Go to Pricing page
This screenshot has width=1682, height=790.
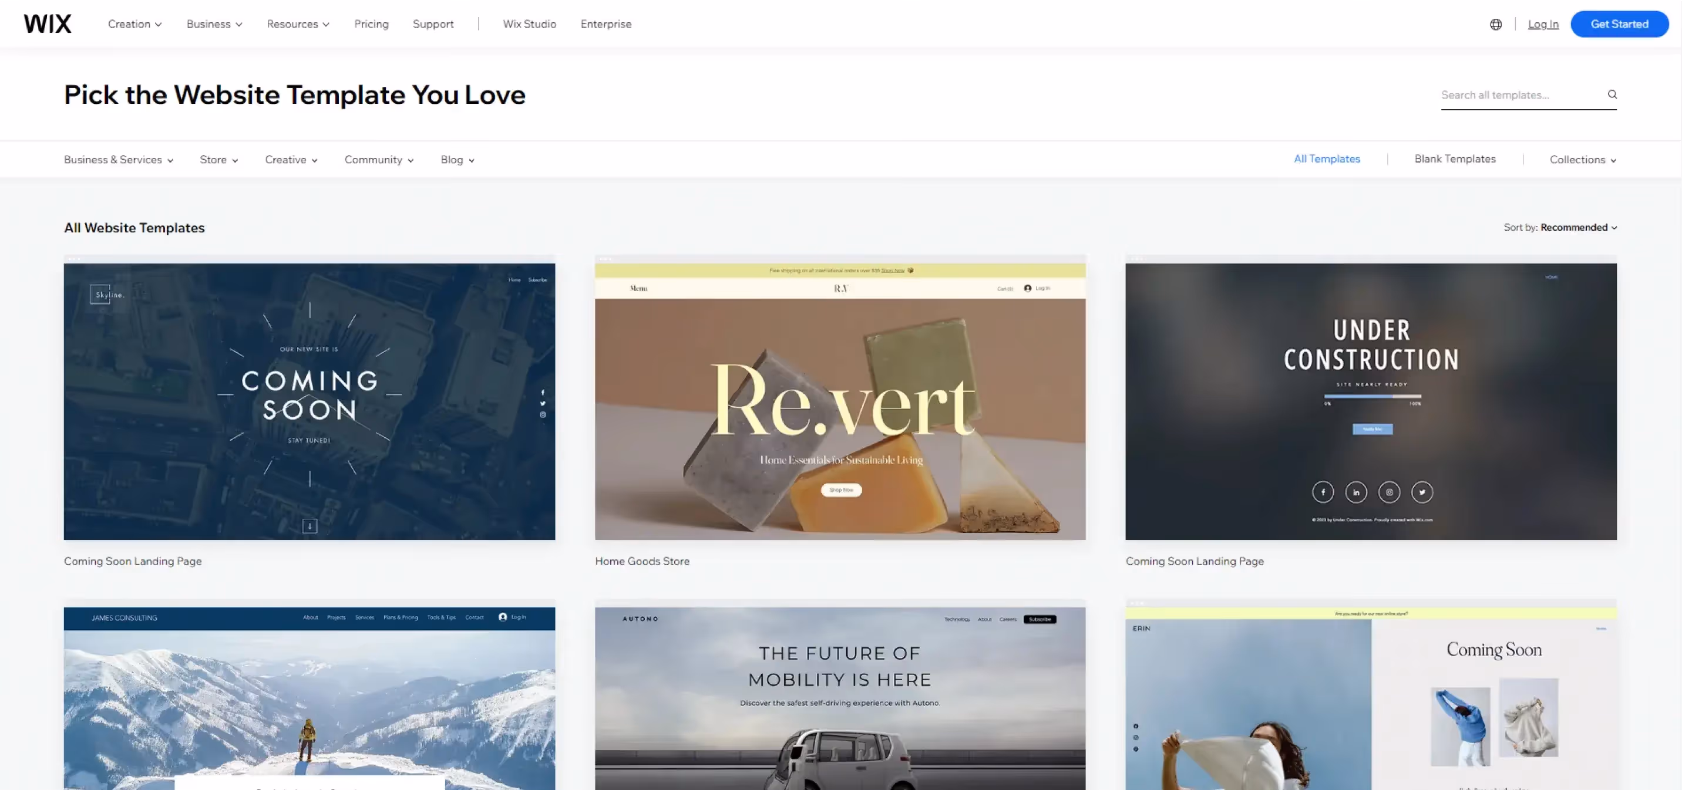click(371, 23)
